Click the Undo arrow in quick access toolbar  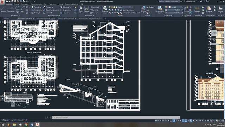pyautogui.click(x=27, y=1)
